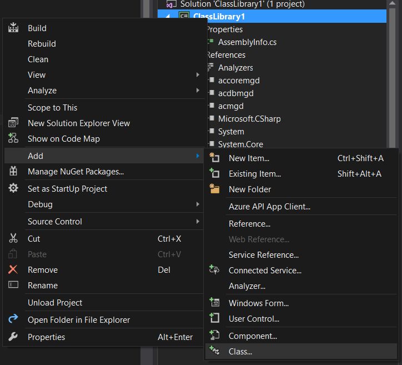Screen dimensions: 402x365
Task: Select the acdbmgd reference
Action: click(235, 93)
